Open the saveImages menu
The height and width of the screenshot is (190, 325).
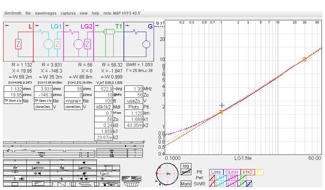point(46,13)
